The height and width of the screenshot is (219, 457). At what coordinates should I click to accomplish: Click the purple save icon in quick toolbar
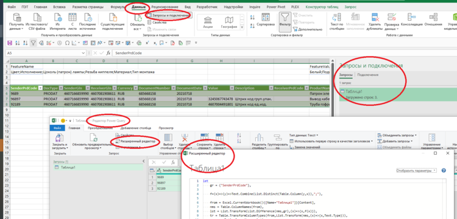10,43
